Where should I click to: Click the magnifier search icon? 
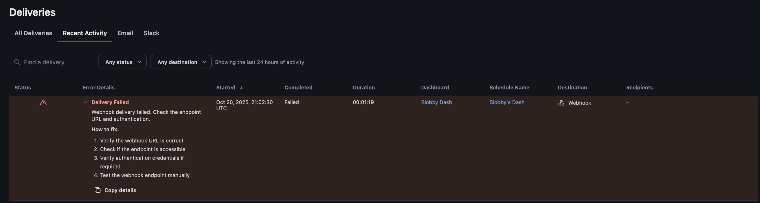click(x=17, y=62)
